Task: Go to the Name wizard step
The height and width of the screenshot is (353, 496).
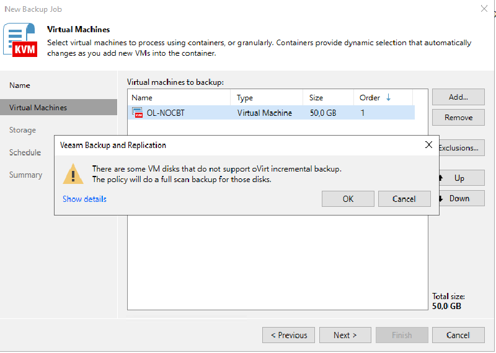Action: (x=20, y=85)
